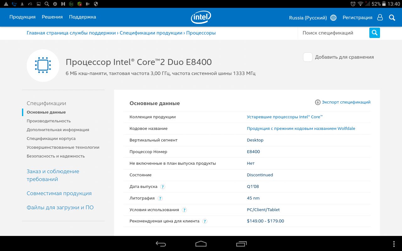Click the Discontinued status value

click(x=260, y=175)
